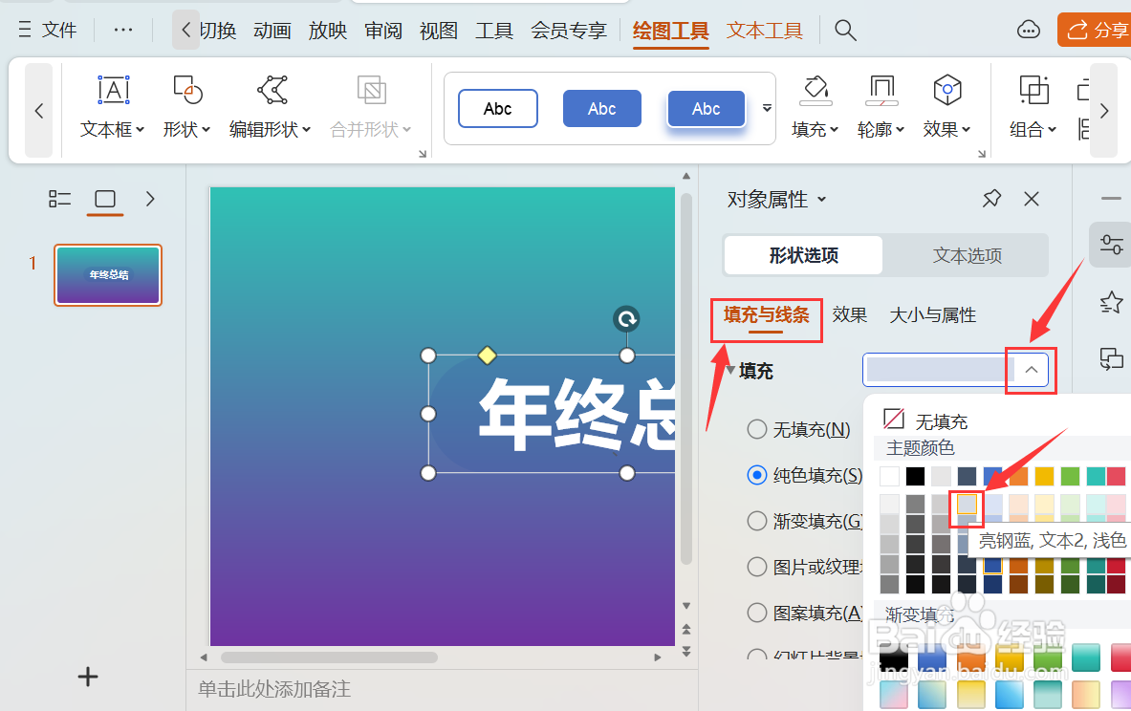Switch to the 文本选项 panel tab

(x=967, y=255)
